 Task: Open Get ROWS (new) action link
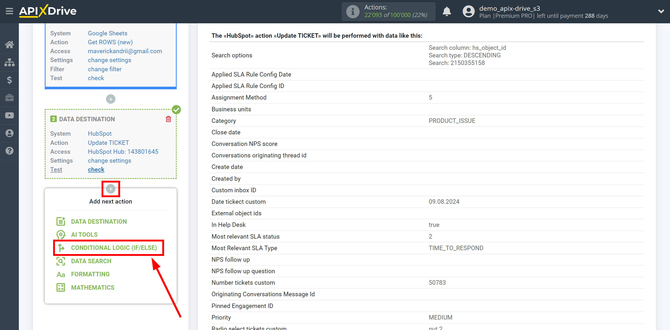[x=110, y=42]
